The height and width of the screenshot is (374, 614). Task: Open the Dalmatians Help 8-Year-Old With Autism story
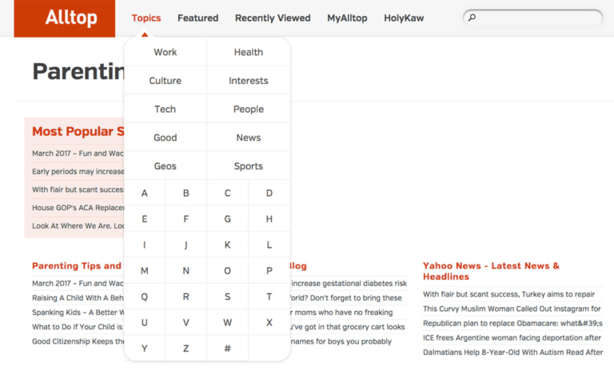pyautogui.click(x=512, y=352)
